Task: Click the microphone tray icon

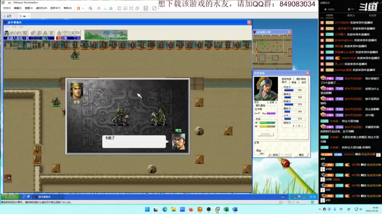Action: (x=335, y=209)
